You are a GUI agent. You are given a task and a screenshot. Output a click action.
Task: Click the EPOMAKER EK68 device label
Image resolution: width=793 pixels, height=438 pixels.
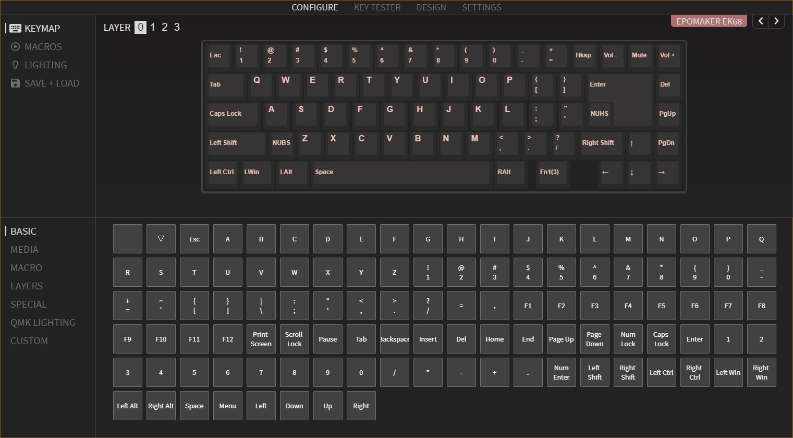(709, 21)
